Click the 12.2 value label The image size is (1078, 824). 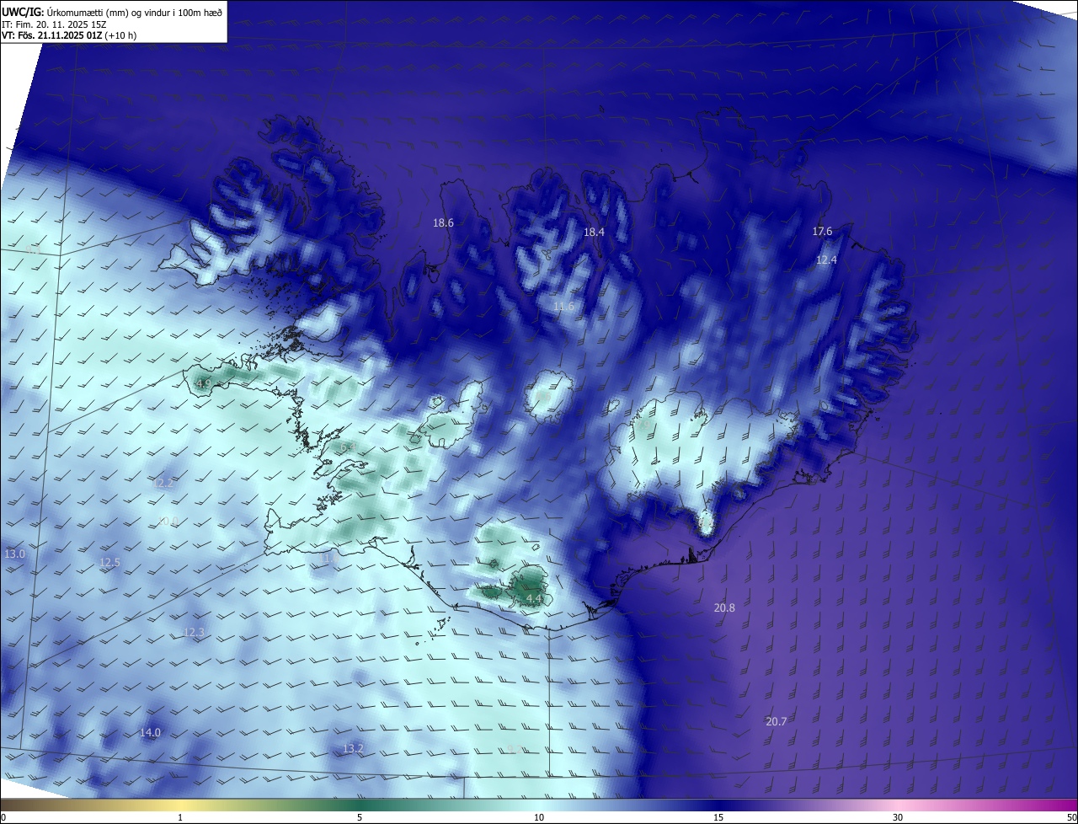pos(165,484)
